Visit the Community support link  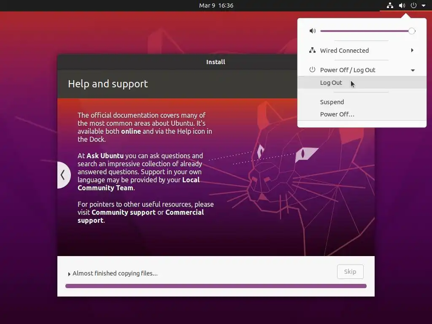pos(124,213)
